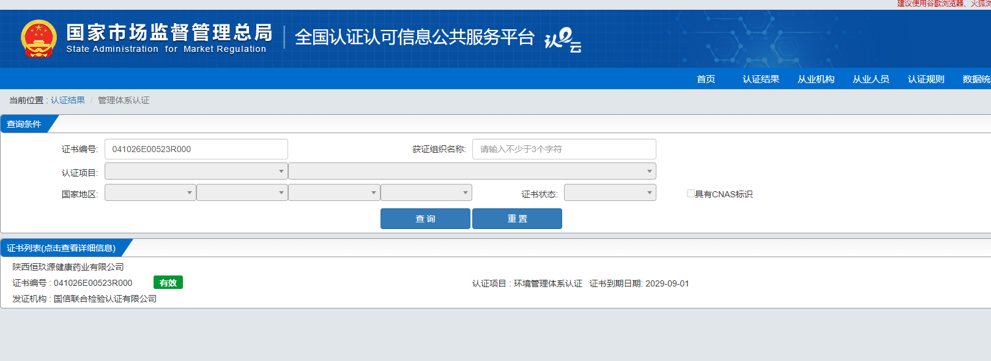Screen dimensions: 991x361
Task: Click the 重置 reset button
Action: [517, 219]
